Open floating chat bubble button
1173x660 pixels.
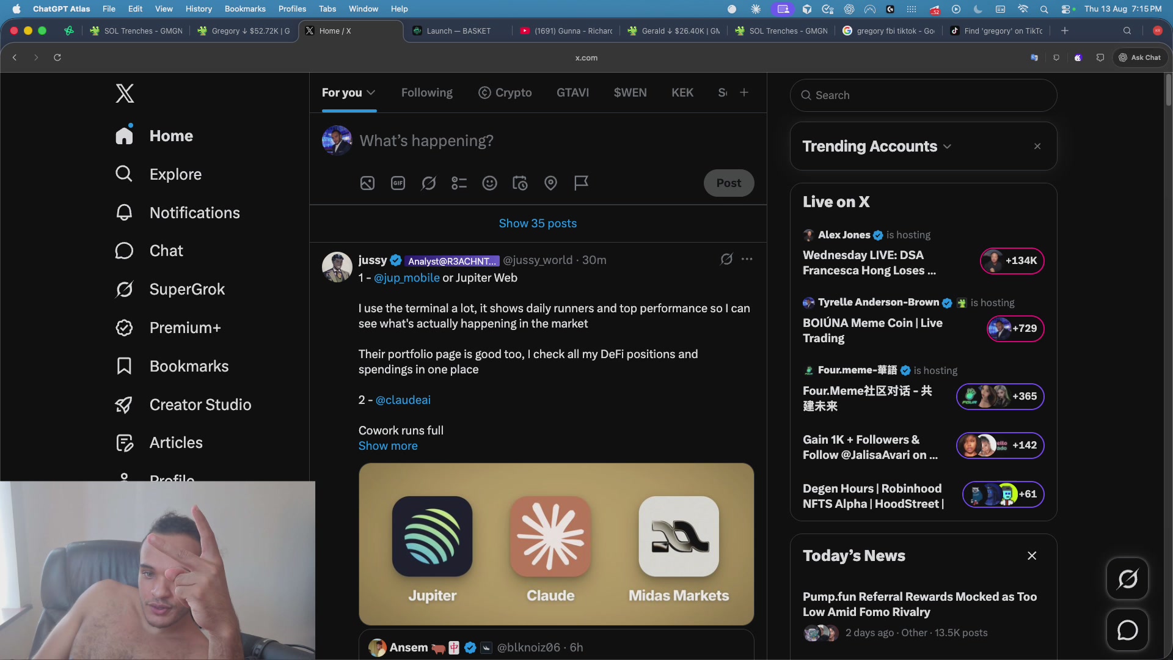(x=1127, y=629)
